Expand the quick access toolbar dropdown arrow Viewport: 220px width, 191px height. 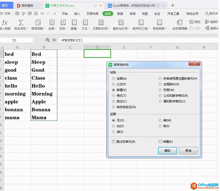click(x=55, y=14)
